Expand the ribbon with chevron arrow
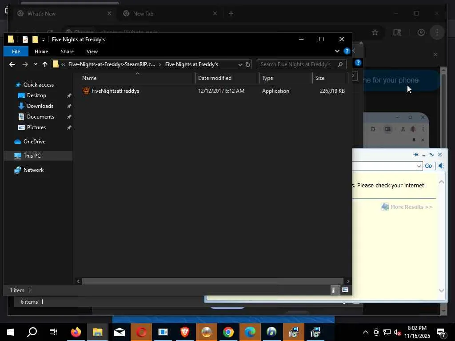This screenshot has width=455, height=341. point(337,51)
